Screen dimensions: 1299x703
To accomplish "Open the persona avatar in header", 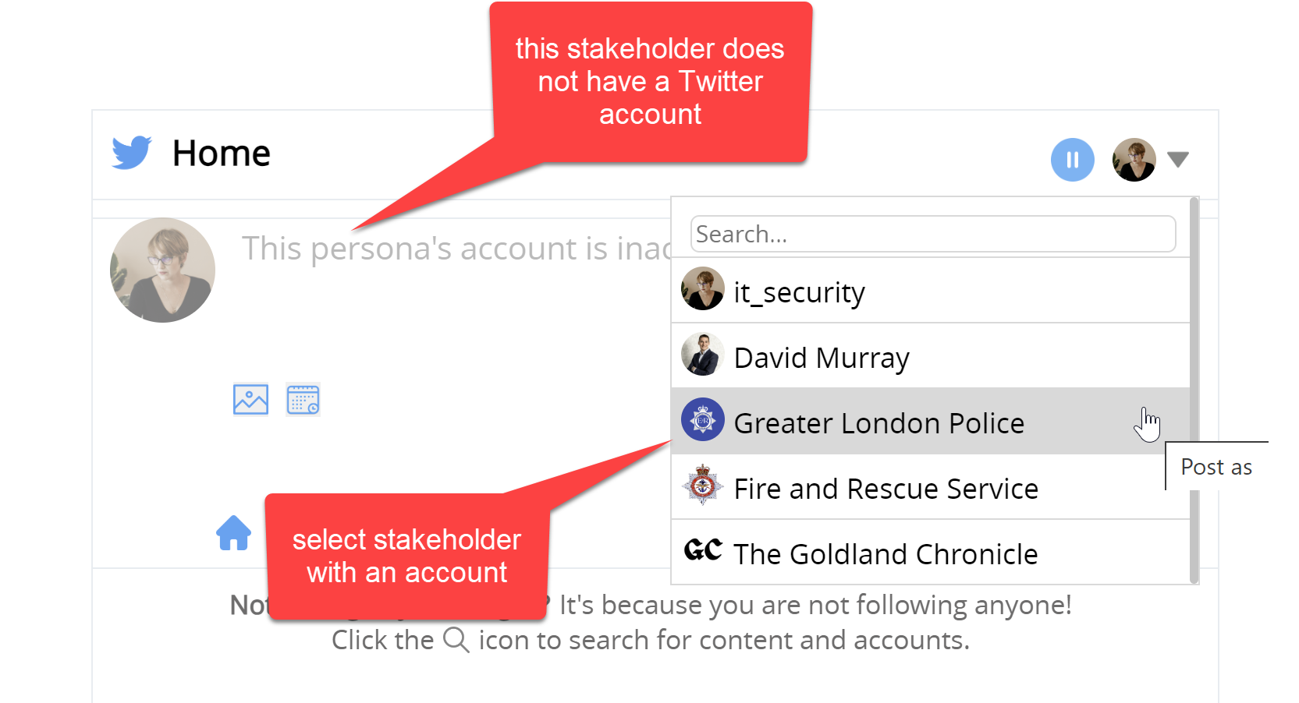I will (x=1134, y=160).
